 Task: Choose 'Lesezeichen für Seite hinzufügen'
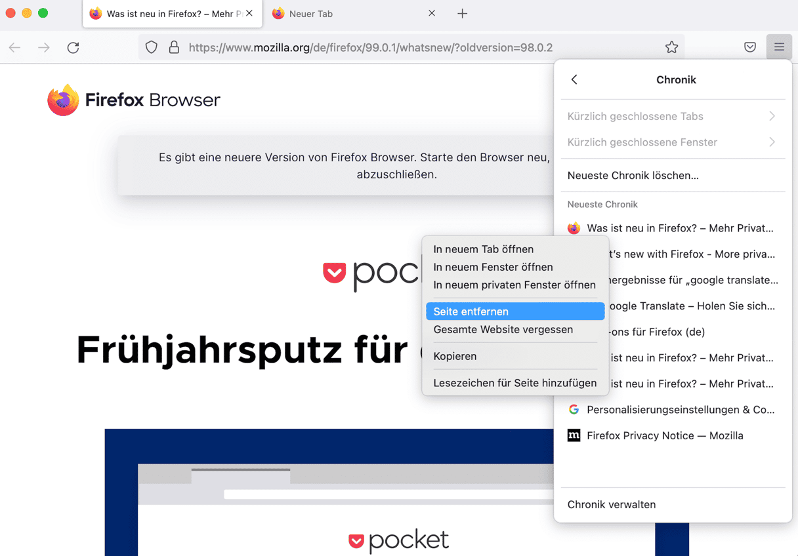point(515,383)
